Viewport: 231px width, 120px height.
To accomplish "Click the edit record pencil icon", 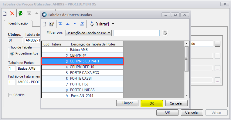I will tap(52, 24).
